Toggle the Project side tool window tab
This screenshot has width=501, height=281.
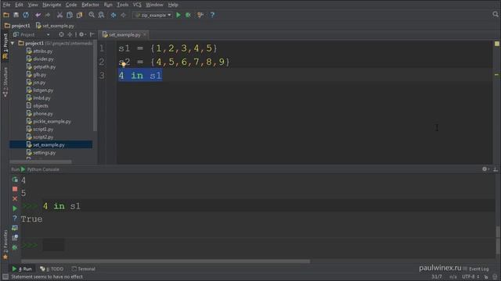click(x=5, y=46)
